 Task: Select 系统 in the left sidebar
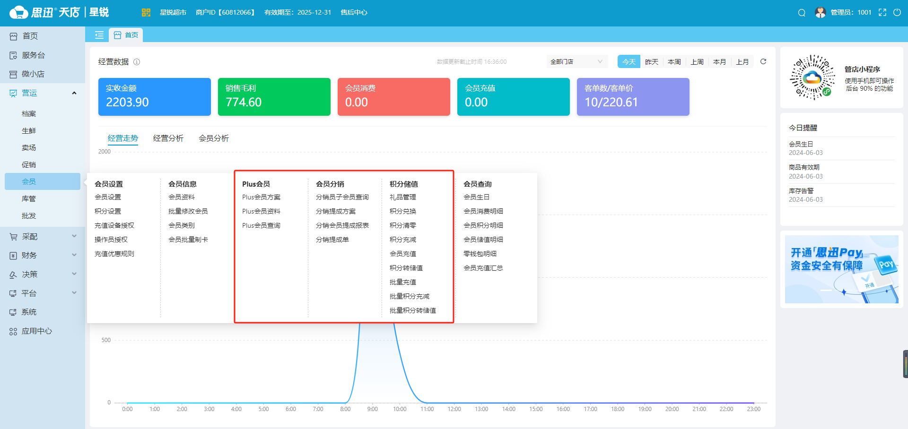tap(30, 312)
